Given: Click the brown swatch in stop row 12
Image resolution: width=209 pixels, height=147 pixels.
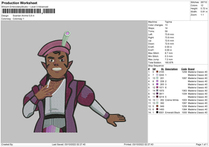Looking at the screenshot, I should pyautogui.click(x=157, y=106).
